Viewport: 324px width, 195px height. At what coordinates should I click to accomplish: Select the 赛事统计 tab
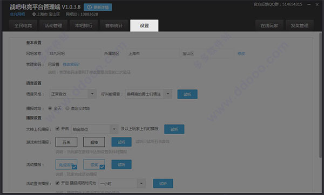point(114,25)
